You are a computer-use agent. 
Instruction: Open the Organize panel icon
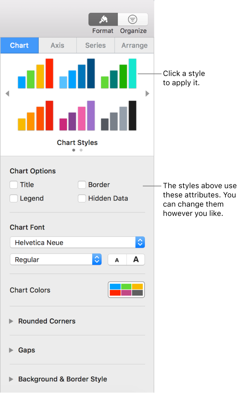133,20
